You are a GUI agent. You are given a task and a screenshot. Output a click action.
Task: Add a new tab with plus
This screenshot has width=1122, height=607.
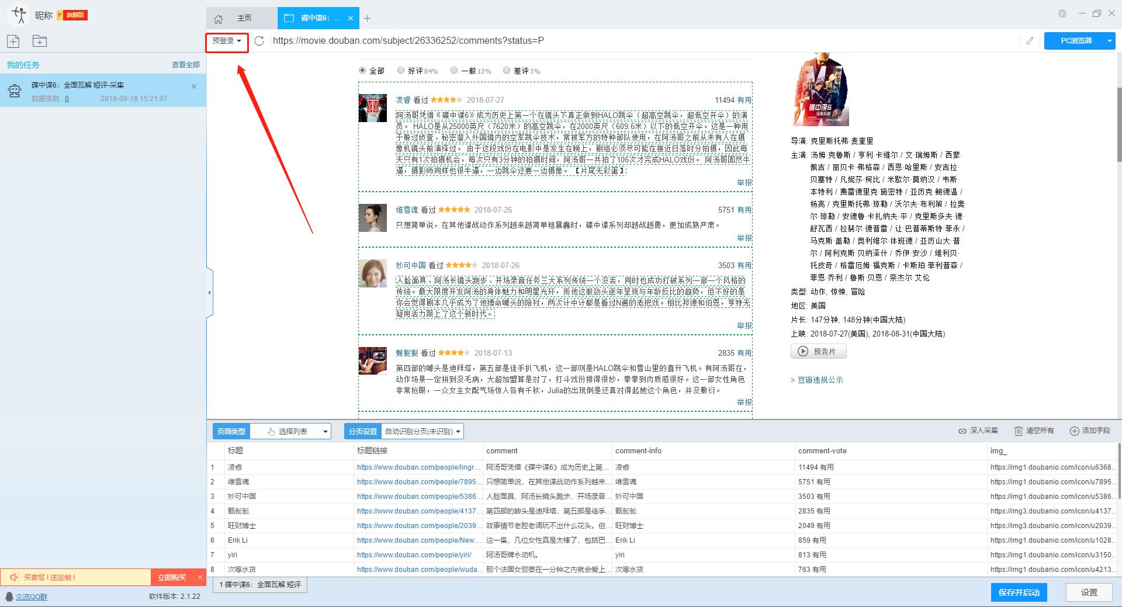pos(367,19)
